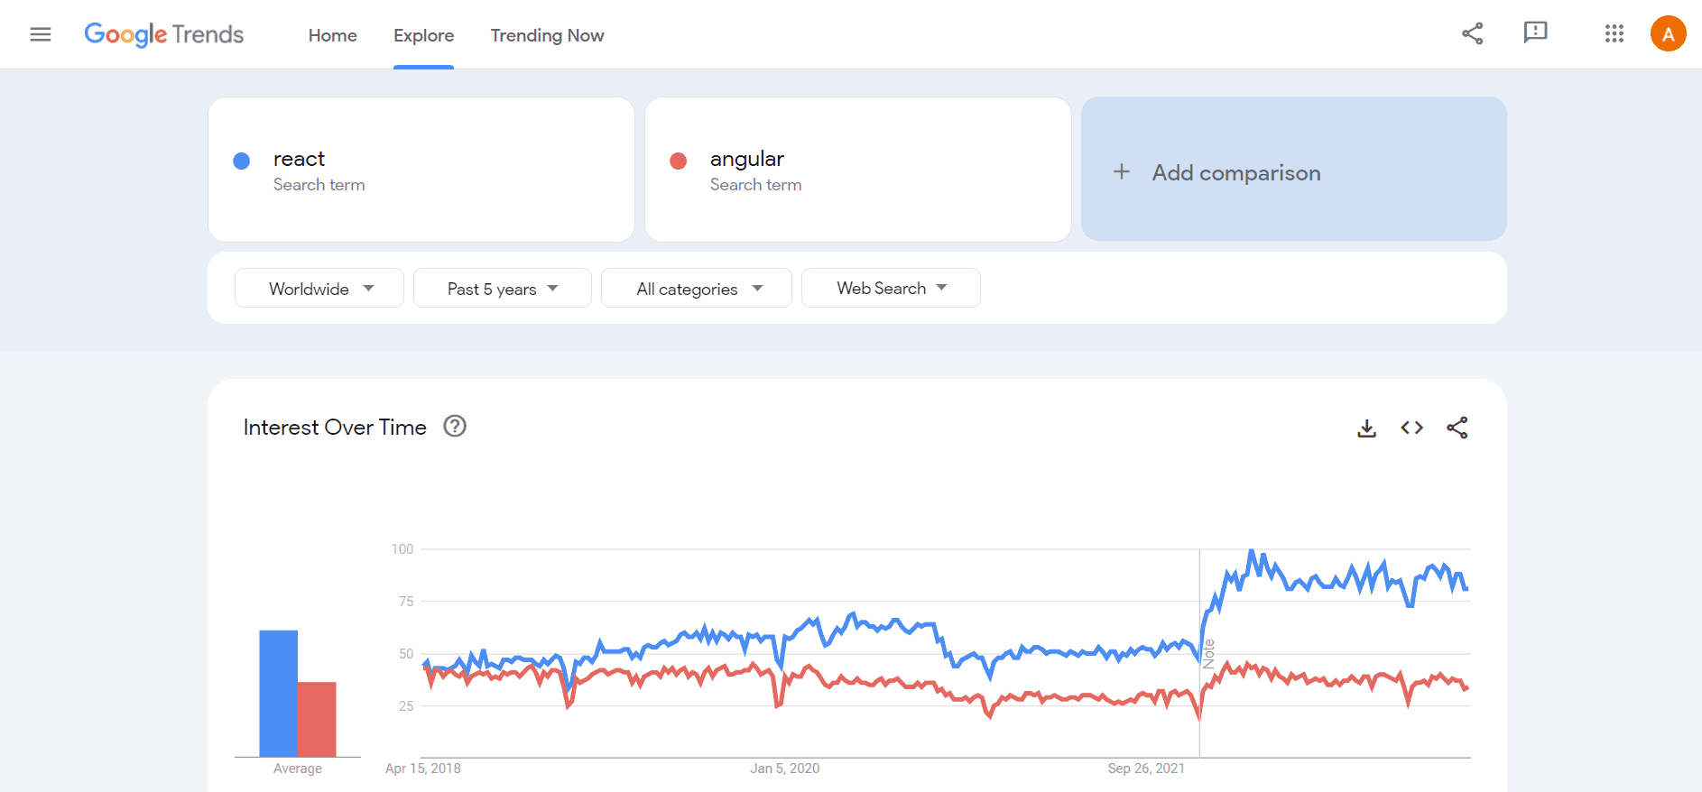Select the red dot for the angular term
Screen dimensions: 1702x792
679,161
